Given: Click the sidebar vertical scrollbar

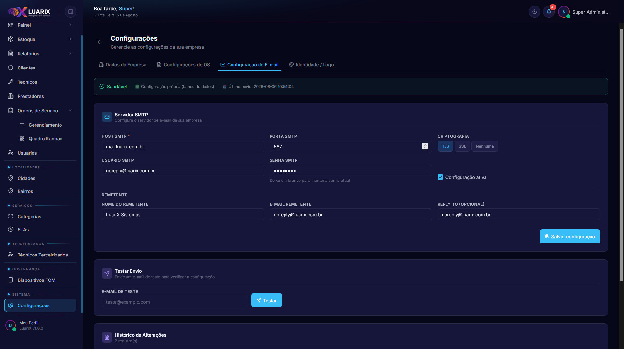Looking at the screenshot, I should [x=82, y=174].
